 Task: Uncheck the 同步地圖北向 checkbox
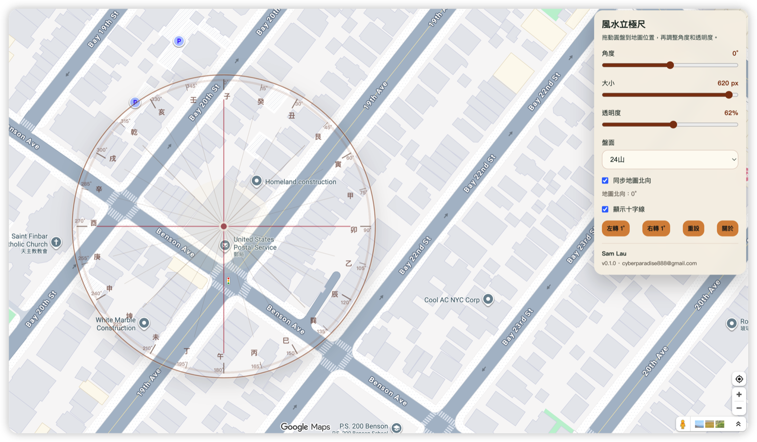click(605, 180)
